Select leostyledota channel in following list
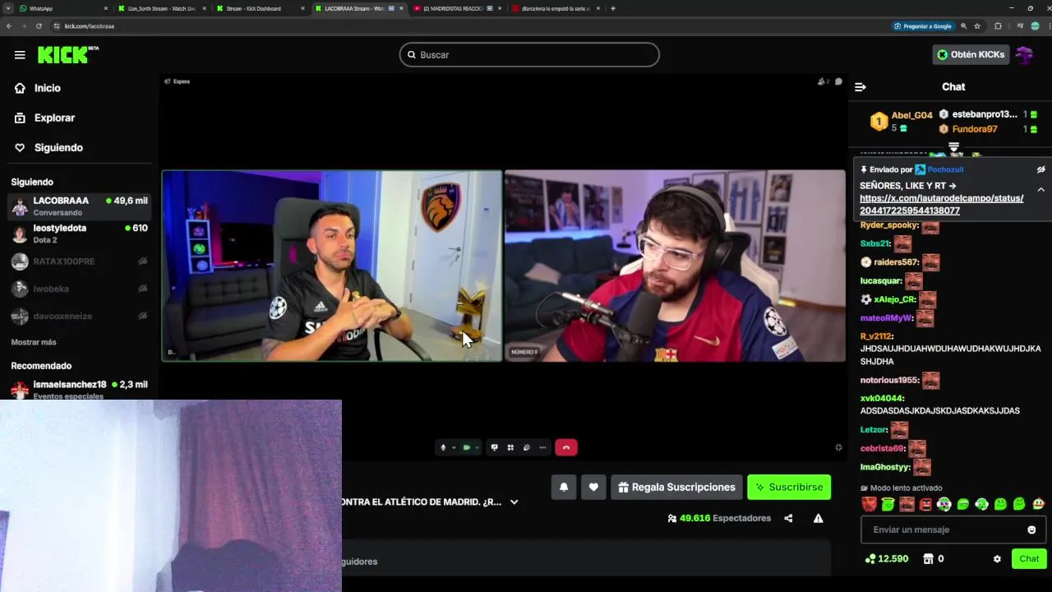The width and height of the screenshot is (1052, 592). coord(79,234)
